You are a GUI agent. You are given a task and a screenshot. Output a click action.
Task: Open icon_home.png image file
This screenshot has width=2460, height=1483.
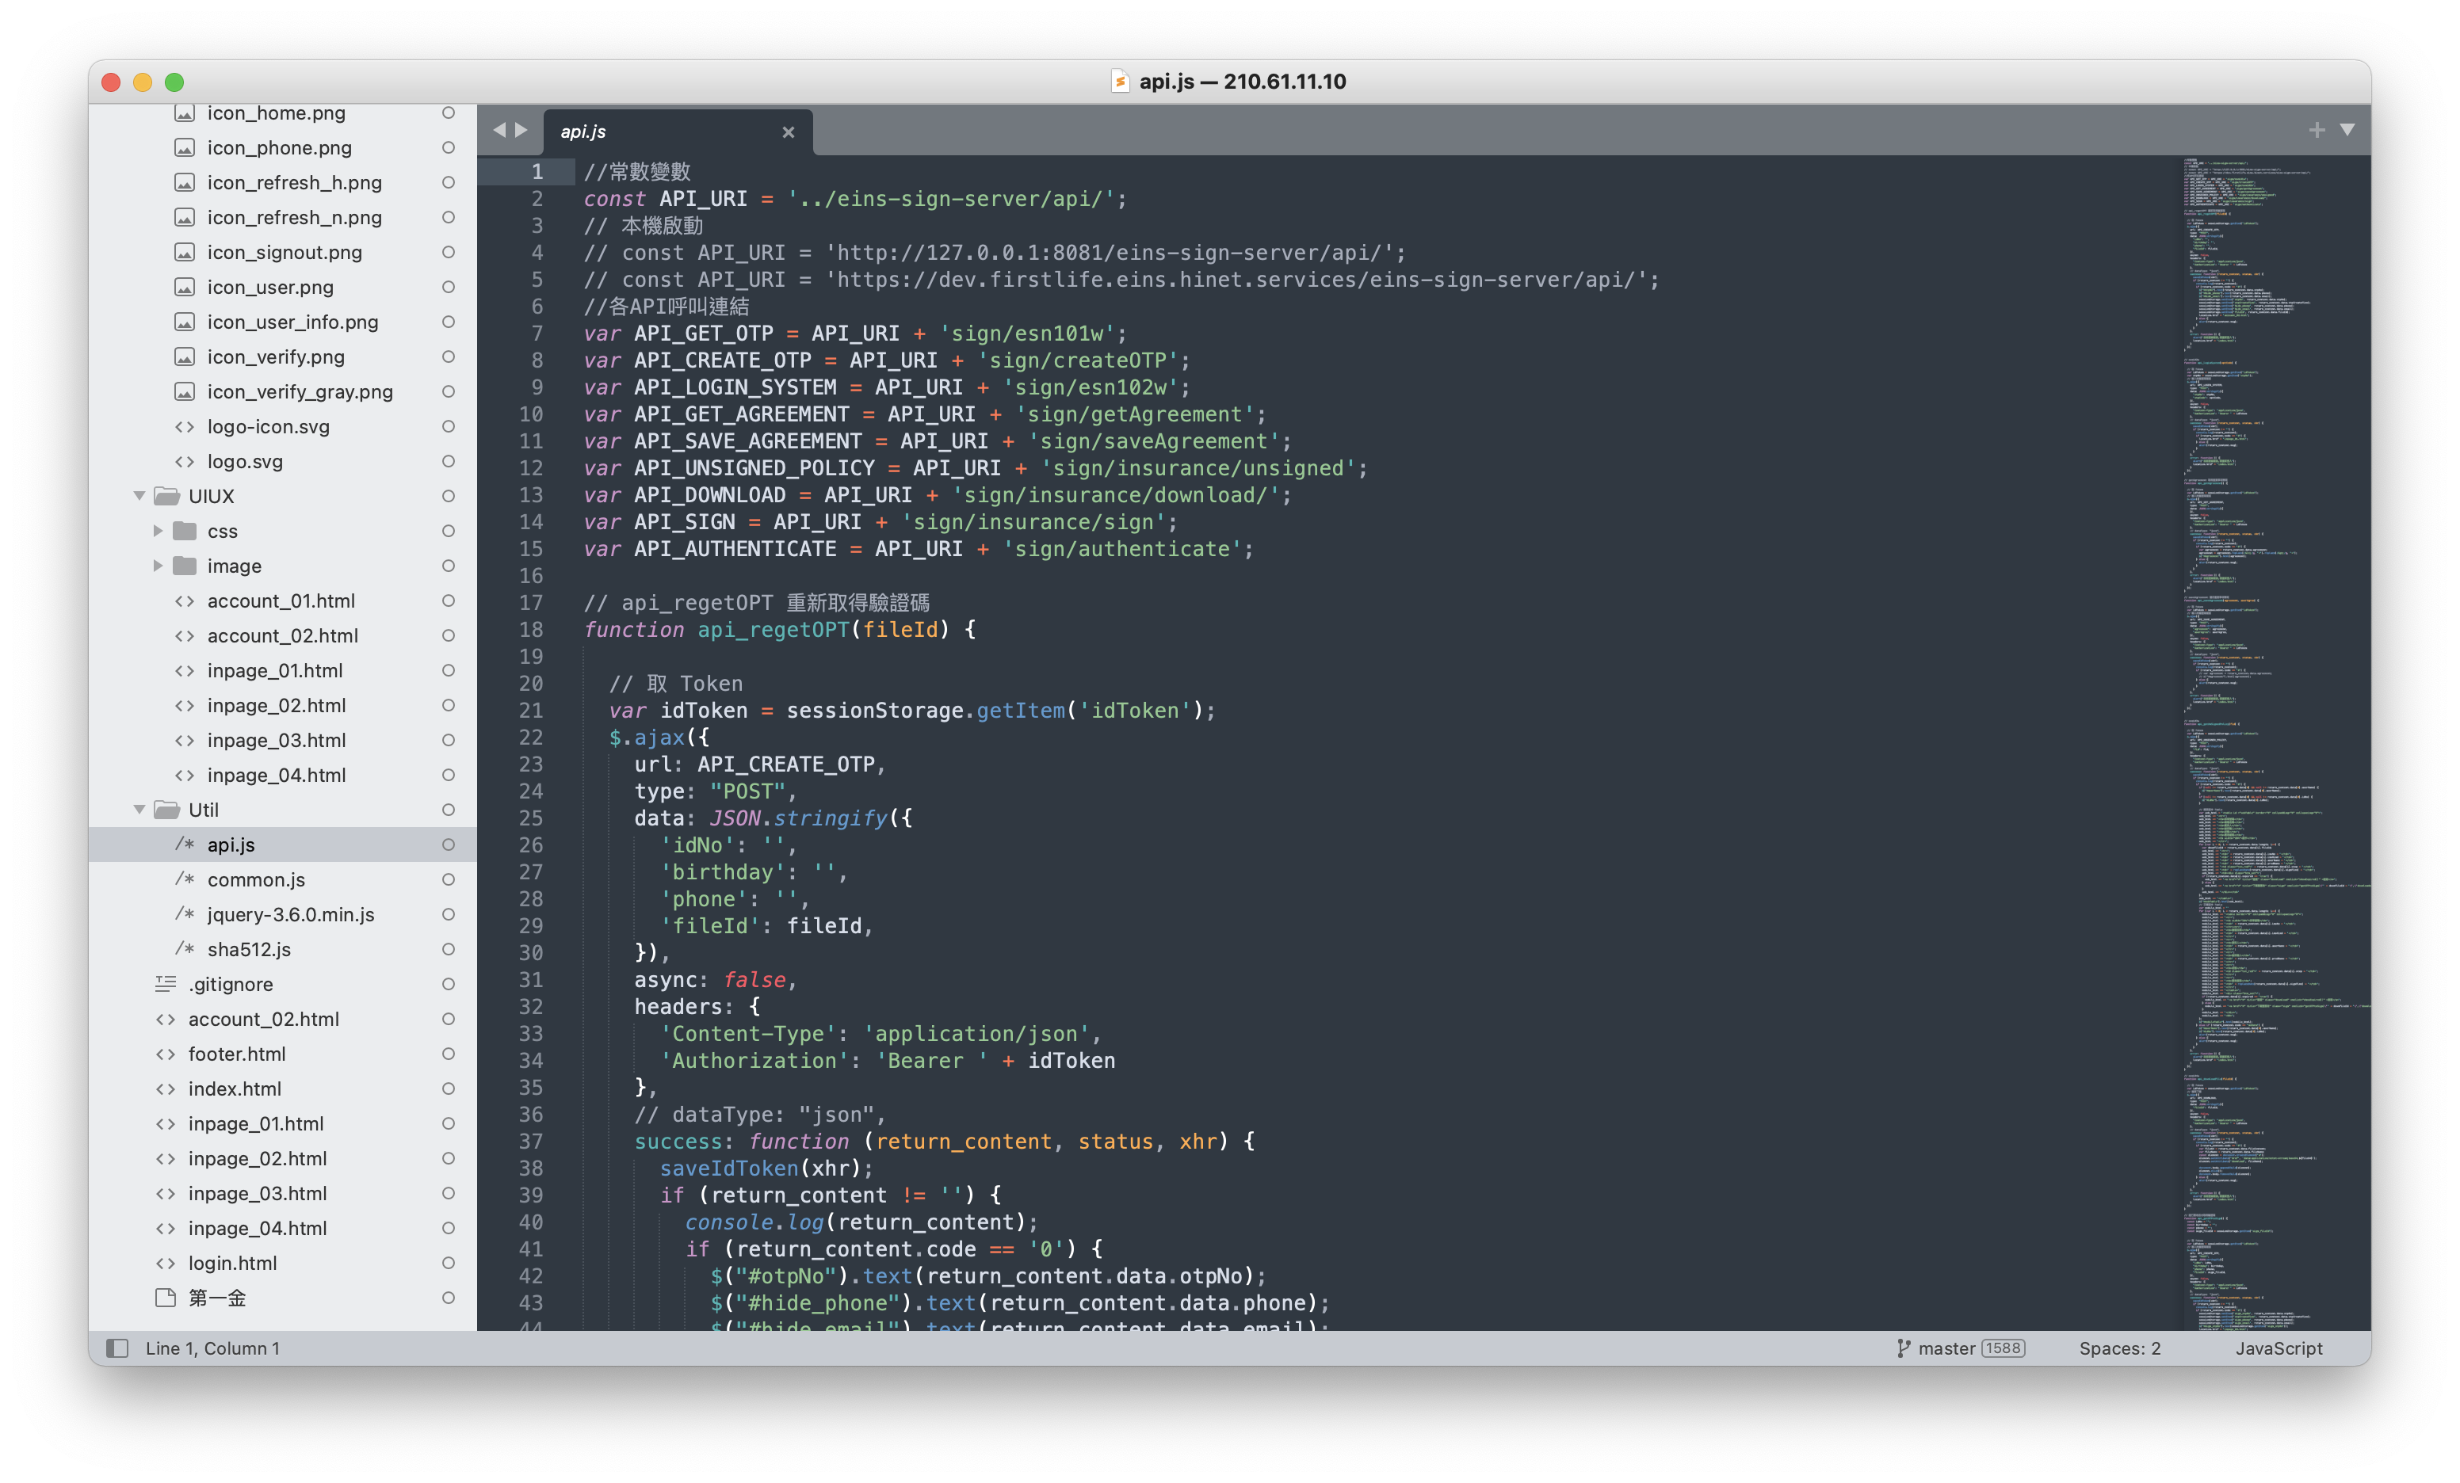click(x=277, y=114)
